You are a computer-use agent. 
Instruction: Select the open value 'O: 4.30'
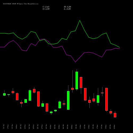(46, 9)
